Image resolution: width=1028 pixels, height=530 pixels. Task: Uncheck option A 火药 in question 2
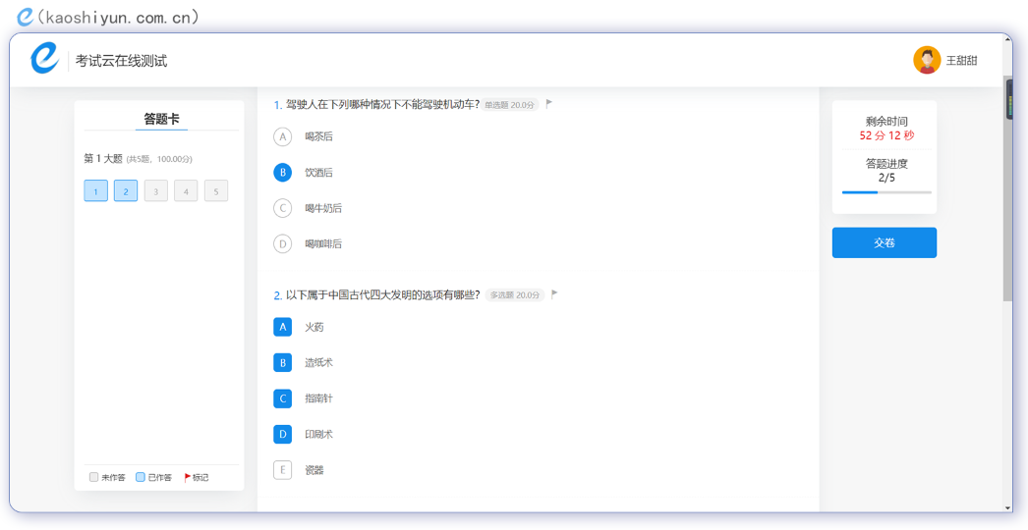[x=283, y=327]
